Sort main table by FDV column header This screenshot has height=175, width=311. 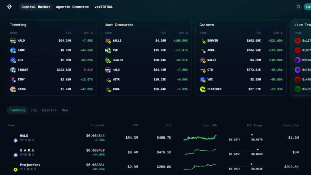pyautogui.click(x=135, y=125)
